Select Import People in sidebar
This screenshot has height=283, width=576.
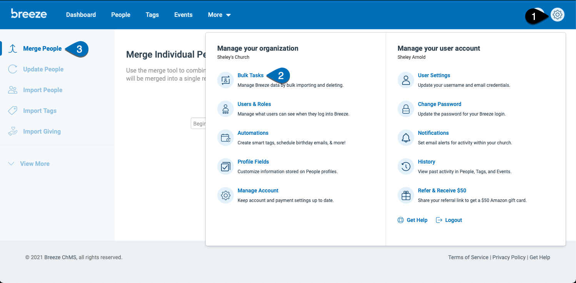(x=43, y=90)
